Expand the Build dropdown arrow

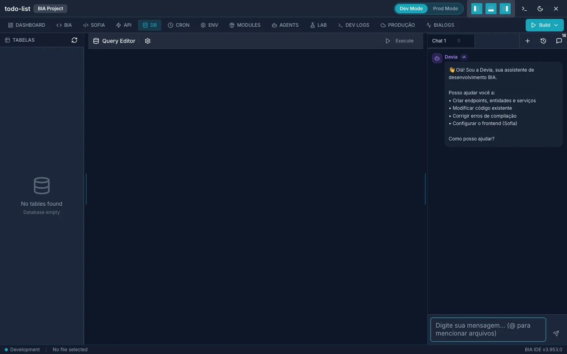(x=556, y=25)
